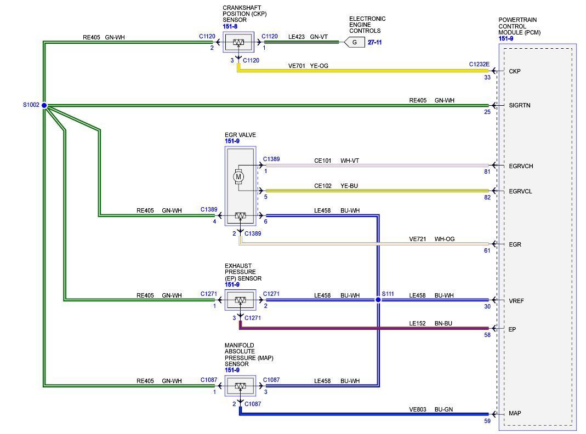Open the 151-9 link under EGR Valve
Viewport: 586px width, 434px height.
pyautogui.click(x=232, y=141)
